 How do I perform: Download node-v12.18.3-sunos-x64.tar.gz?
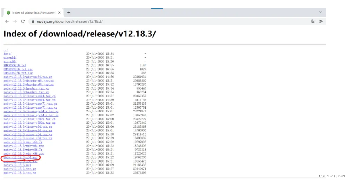pyautogui.click(x=28, y=134)
